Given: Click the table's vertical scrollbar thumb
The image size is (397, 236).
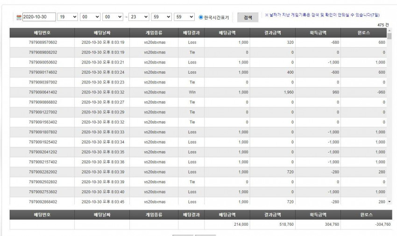Looking at the screenshot, I should [389, 36].
